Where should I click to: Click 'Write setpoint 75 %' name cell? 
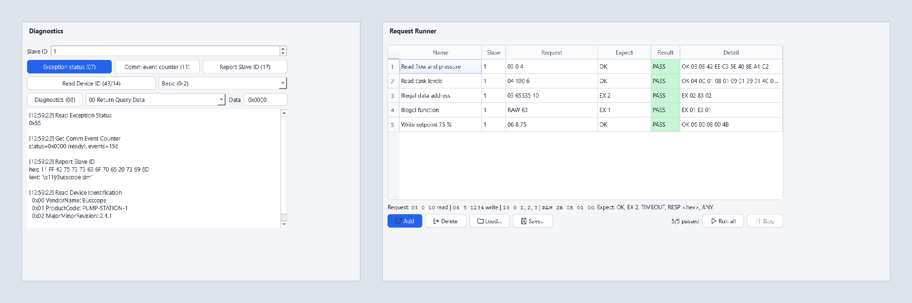[440, 125]
